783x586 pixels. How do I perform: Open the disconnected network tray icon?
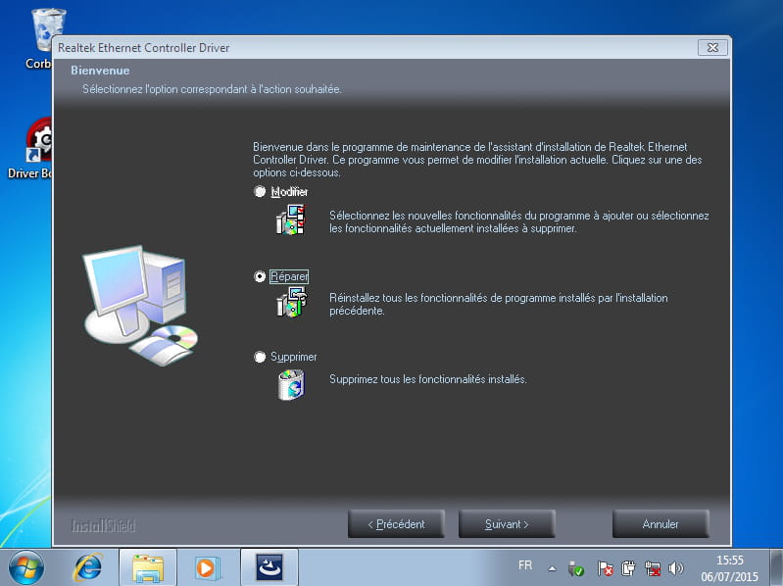(652, 568)
